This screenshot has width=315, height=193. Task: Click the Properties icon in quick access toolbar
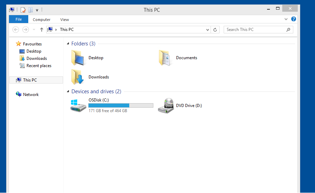tap(23, 10)
